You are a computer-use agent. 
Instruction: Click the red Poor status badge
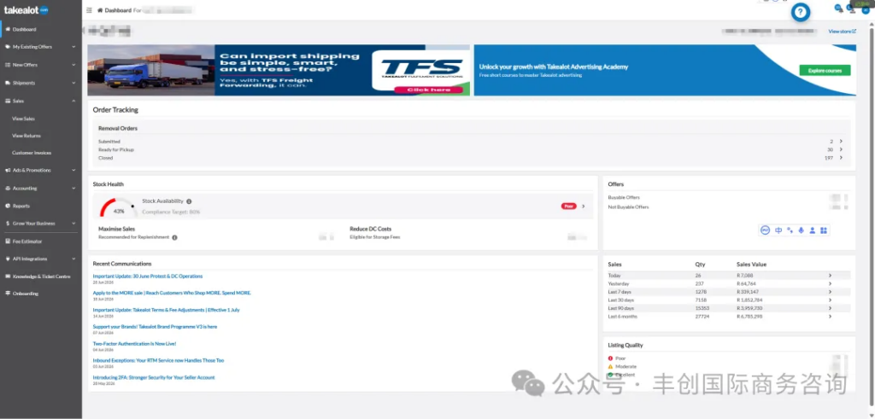coord(568,207)
